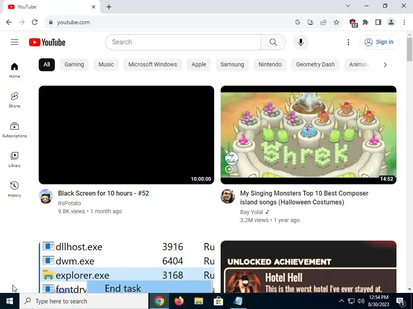The image size is (413, 309).
Task: Click the network icon in system tray
Action: click(351, 301)
